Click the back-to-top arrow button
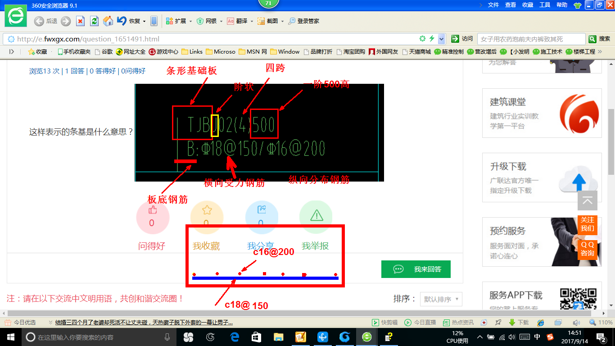 click(588, 200)
